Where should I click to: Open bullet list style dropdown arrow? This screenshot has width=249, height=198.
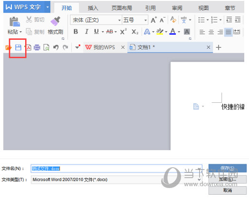point(207,20)
